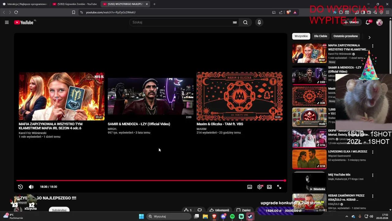Select the Wszystkie filter chip
The height and width of the screenshot is (221, 392).
[x=301, y=36]
